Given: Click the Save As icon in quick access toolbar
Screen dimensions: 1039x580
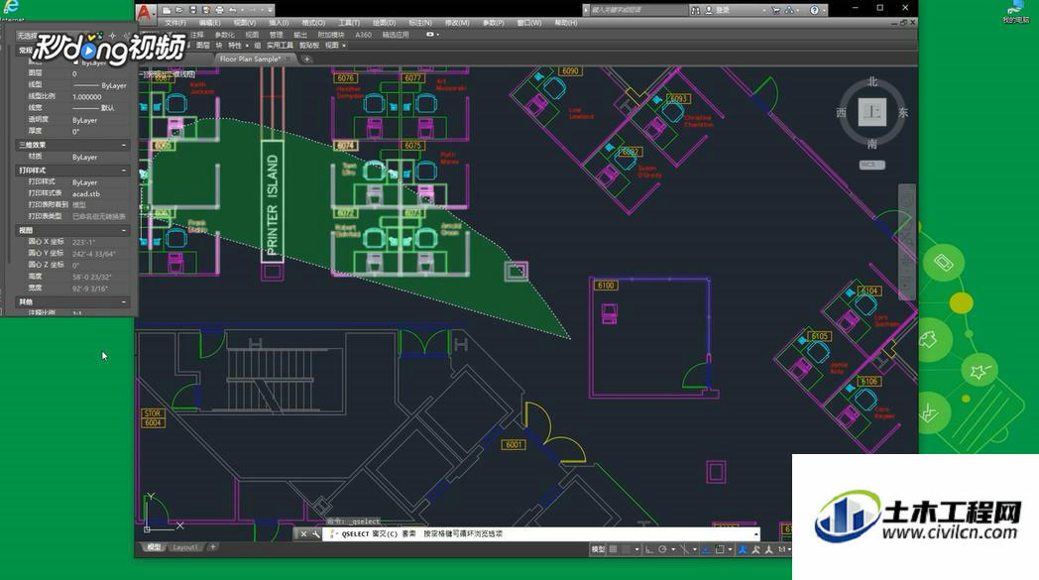Looking at the screenshot, I should pos(206,10).
